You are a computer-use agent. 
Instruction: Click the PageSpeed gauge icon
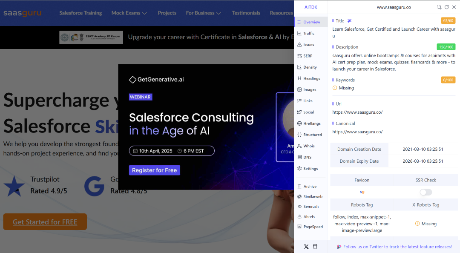pos(299,227)
